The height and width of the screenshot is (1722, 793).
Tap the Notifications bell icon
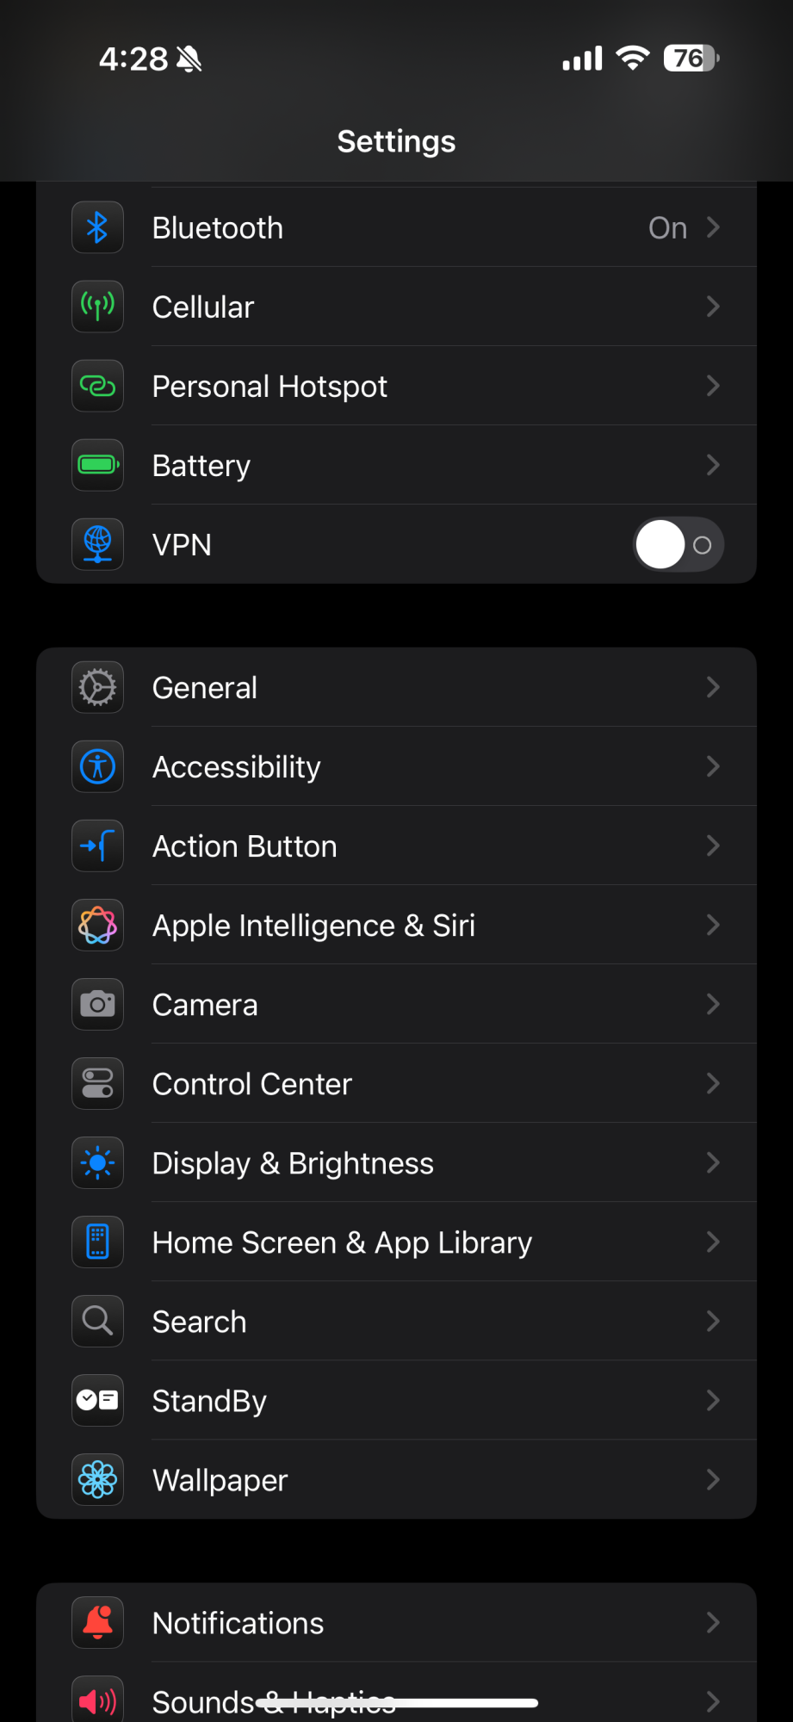(x=97, y=1622)
